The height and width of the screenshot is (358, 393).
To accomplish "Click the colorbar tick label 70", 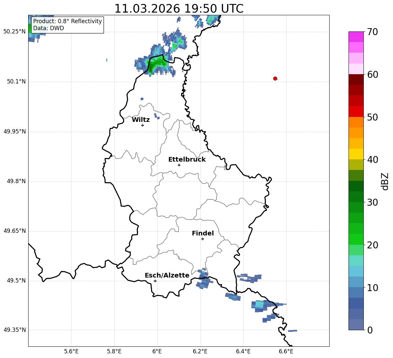I will pos(372,32).
